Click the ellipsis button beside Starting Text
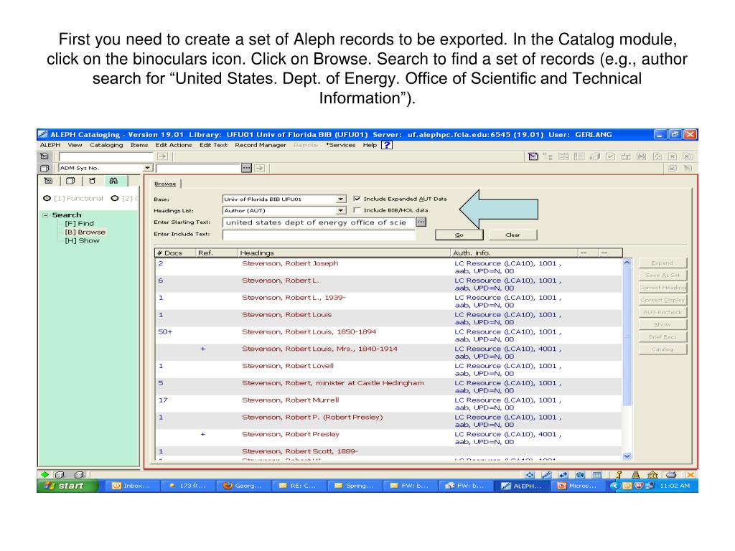 [x=421, y=222]
